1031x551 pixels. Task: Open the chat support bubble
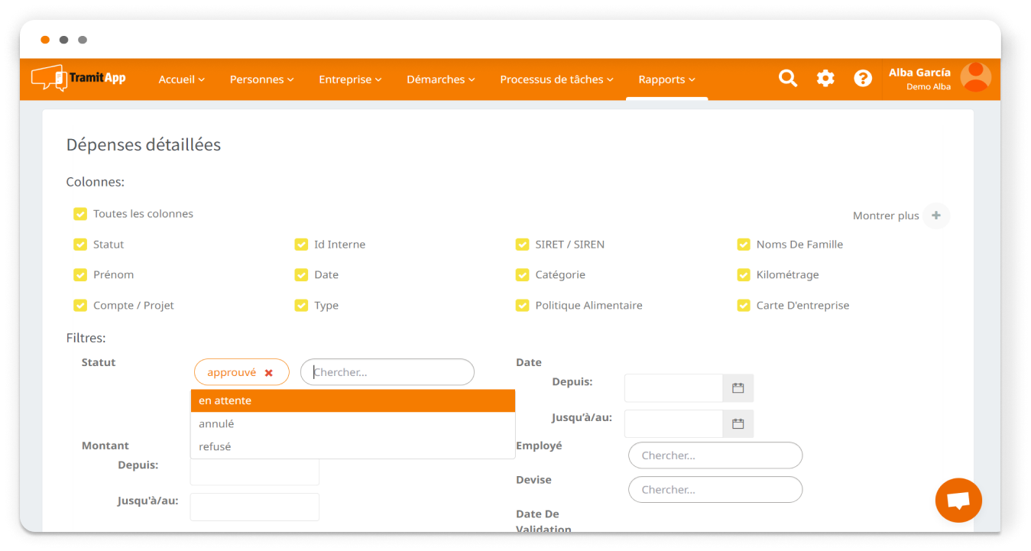tap(958, 501)
